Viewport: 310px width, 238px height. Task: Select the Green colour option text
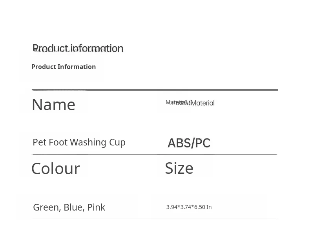click(x=47, y=207)
